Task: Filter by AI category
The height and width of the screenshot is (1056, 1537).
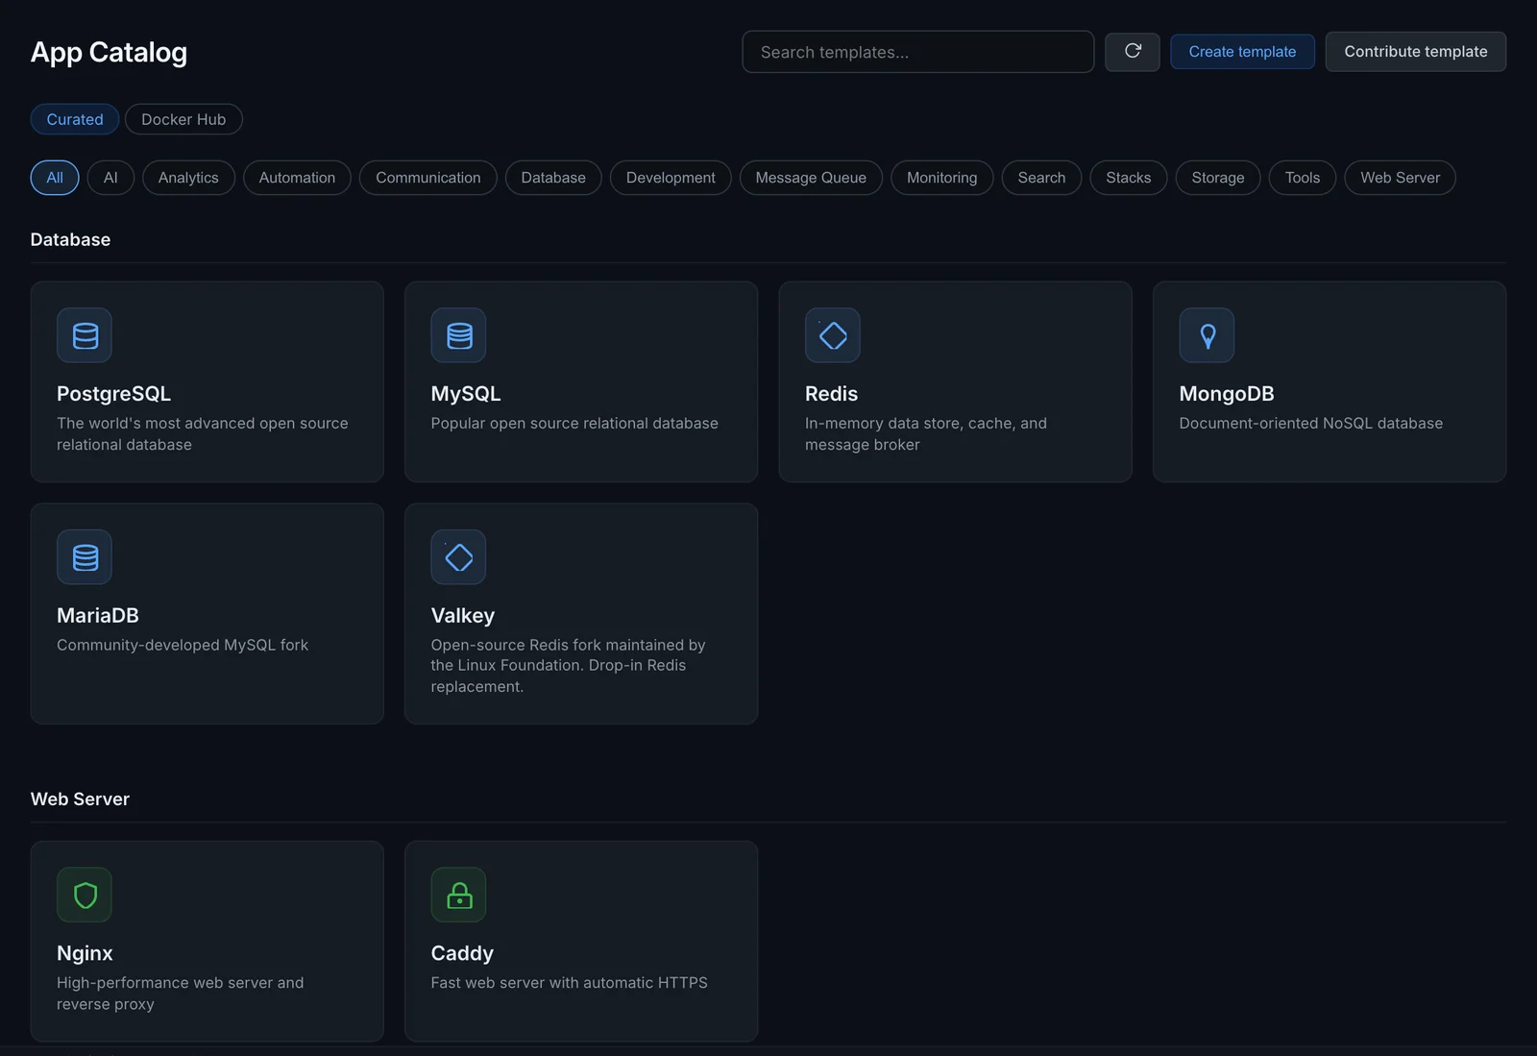Action: point(110,178)
